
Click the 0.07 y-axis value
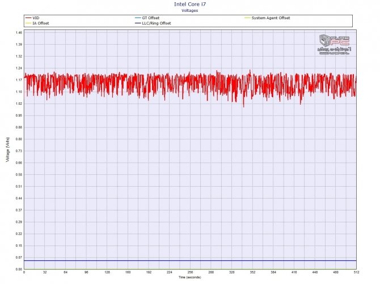[x=19, y=257]
